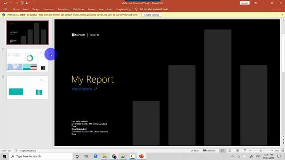Click the My Report title text
Screen dimensions: 285x160
[93, 80]
